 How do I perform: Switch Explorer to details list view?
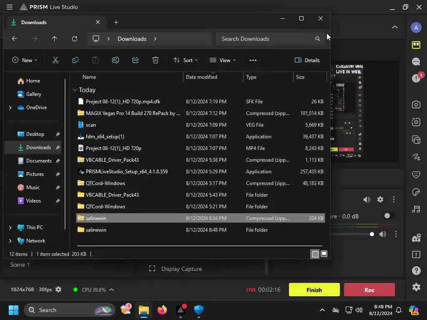(x=315, y=254)
